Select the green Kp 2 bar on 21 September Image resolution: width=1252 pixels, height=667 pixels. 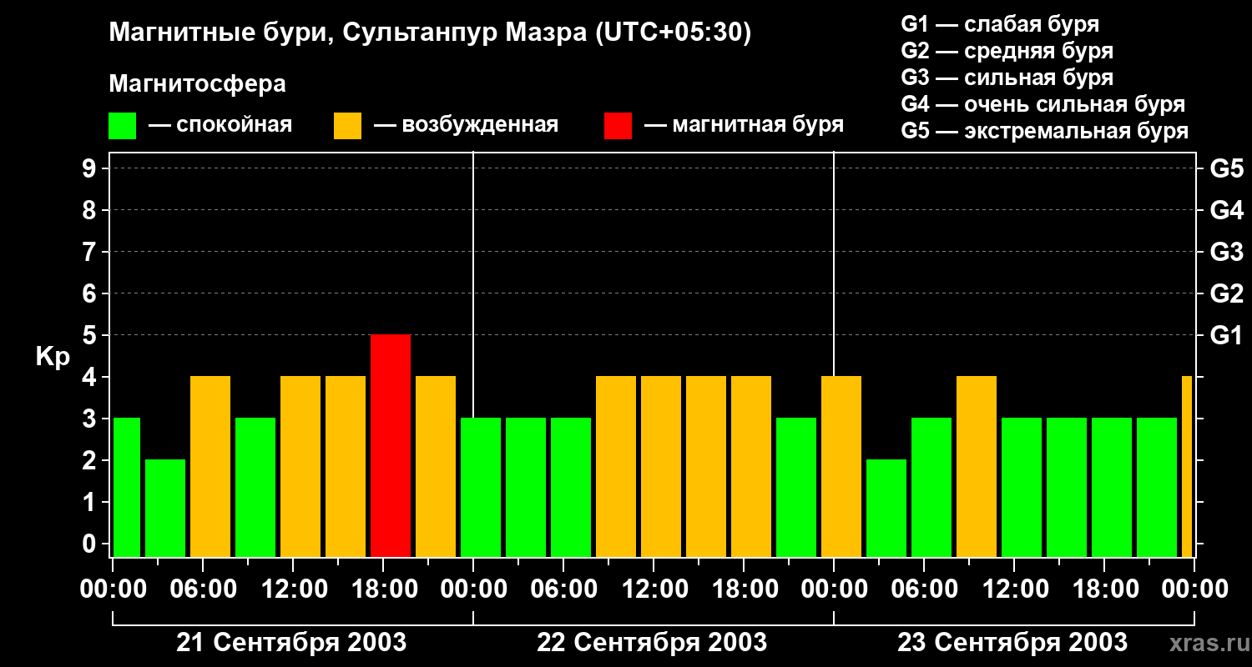coord(165,508)
